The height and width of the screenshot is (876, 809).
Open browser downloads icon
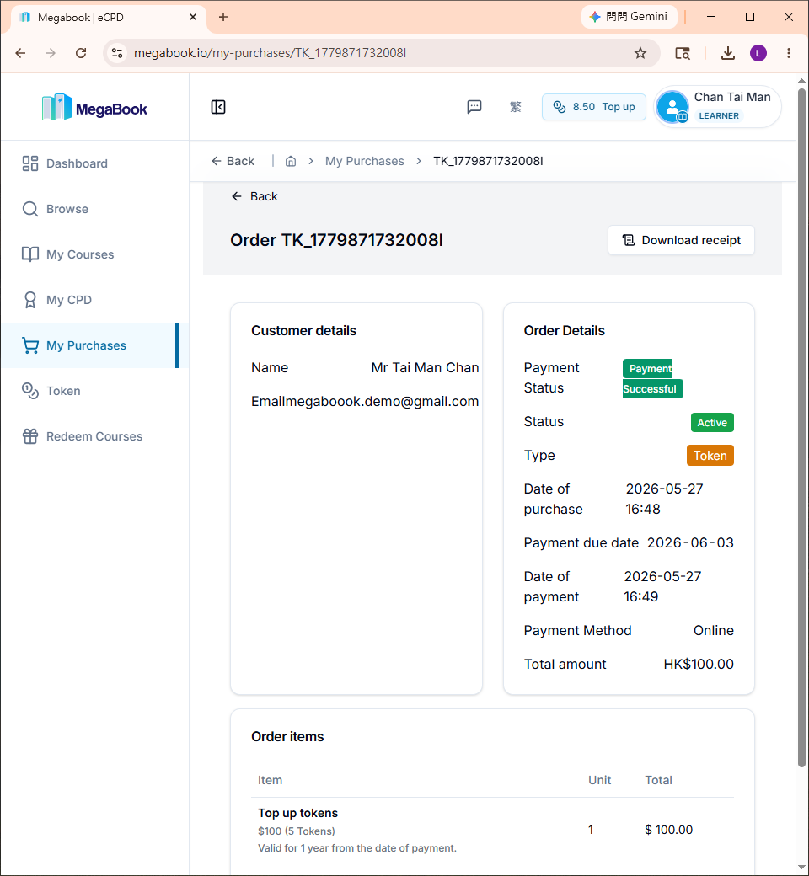tap(727, 53)
